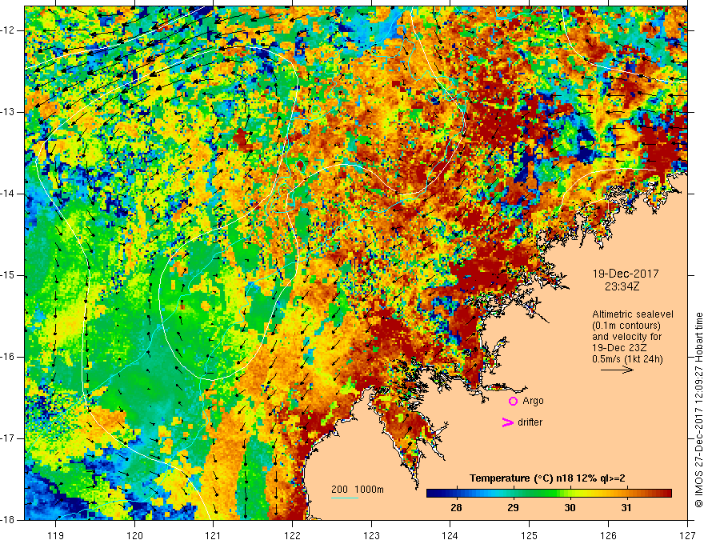Viewport: 704px width, 544px height.
Task: Click the 'Argo' legend label
Action: (x=533, y=401)
